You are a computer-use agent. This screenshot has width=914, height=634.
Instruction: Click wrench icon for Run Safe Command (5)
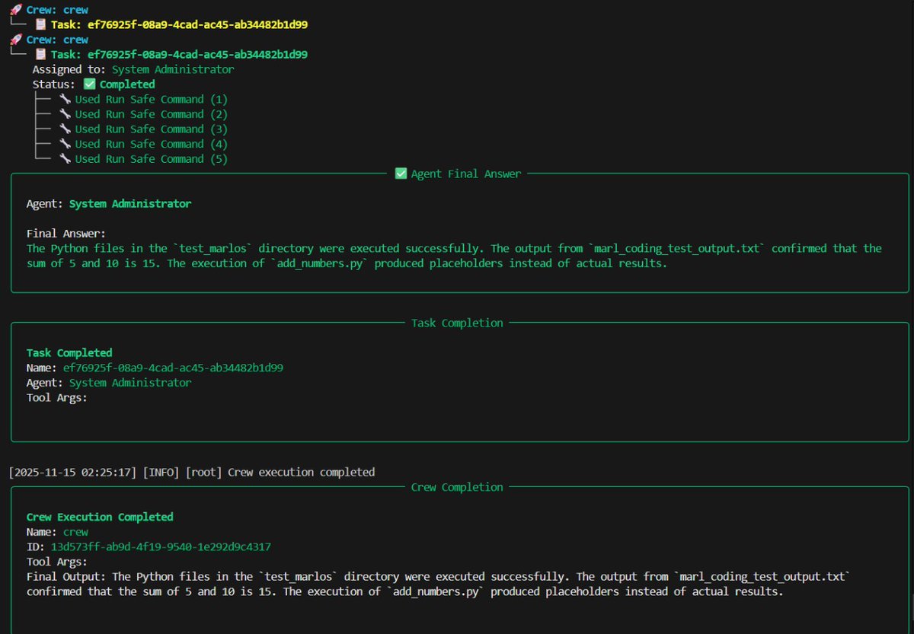pos(66,158)
